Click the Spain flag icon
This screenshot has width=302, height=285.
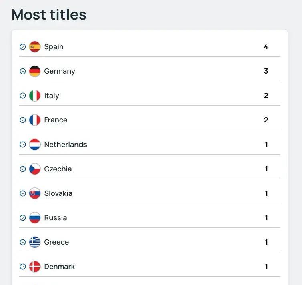[35, 47]
